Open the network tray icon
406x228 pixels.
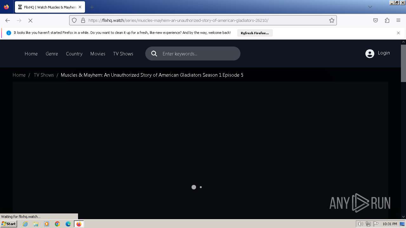coord(368,224)
